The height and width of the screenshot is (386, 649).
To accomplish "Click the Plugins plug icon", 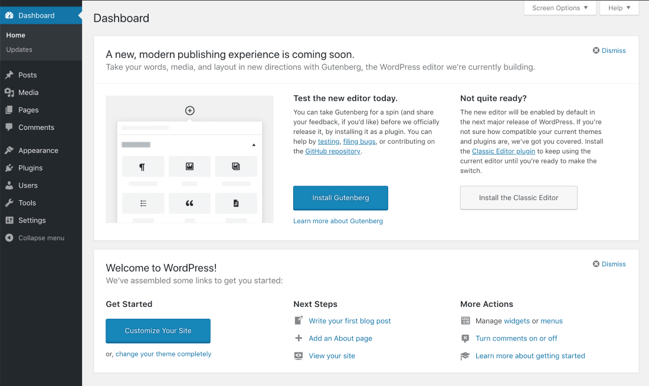I will coord(9,168).
